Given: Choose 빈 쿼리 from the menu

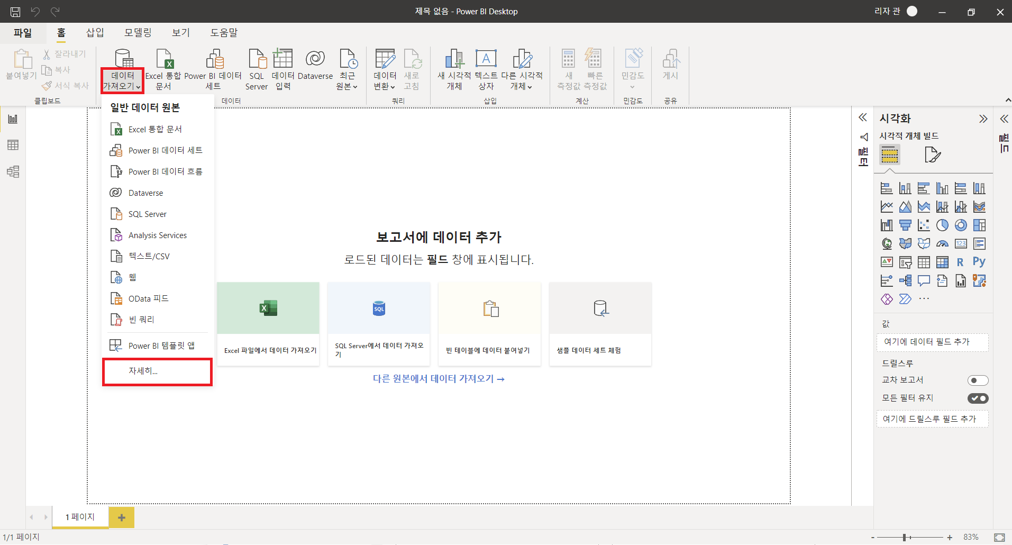Looking at the screenshot, I should click(x=158, y=320).
